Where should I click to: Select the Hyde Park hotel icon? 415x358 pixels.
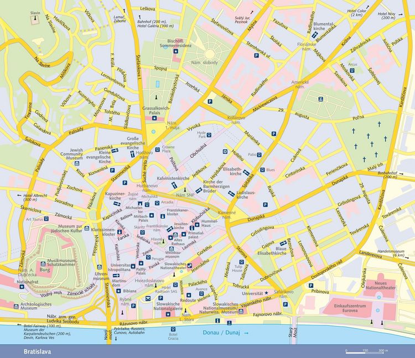[x=209, y=135]
